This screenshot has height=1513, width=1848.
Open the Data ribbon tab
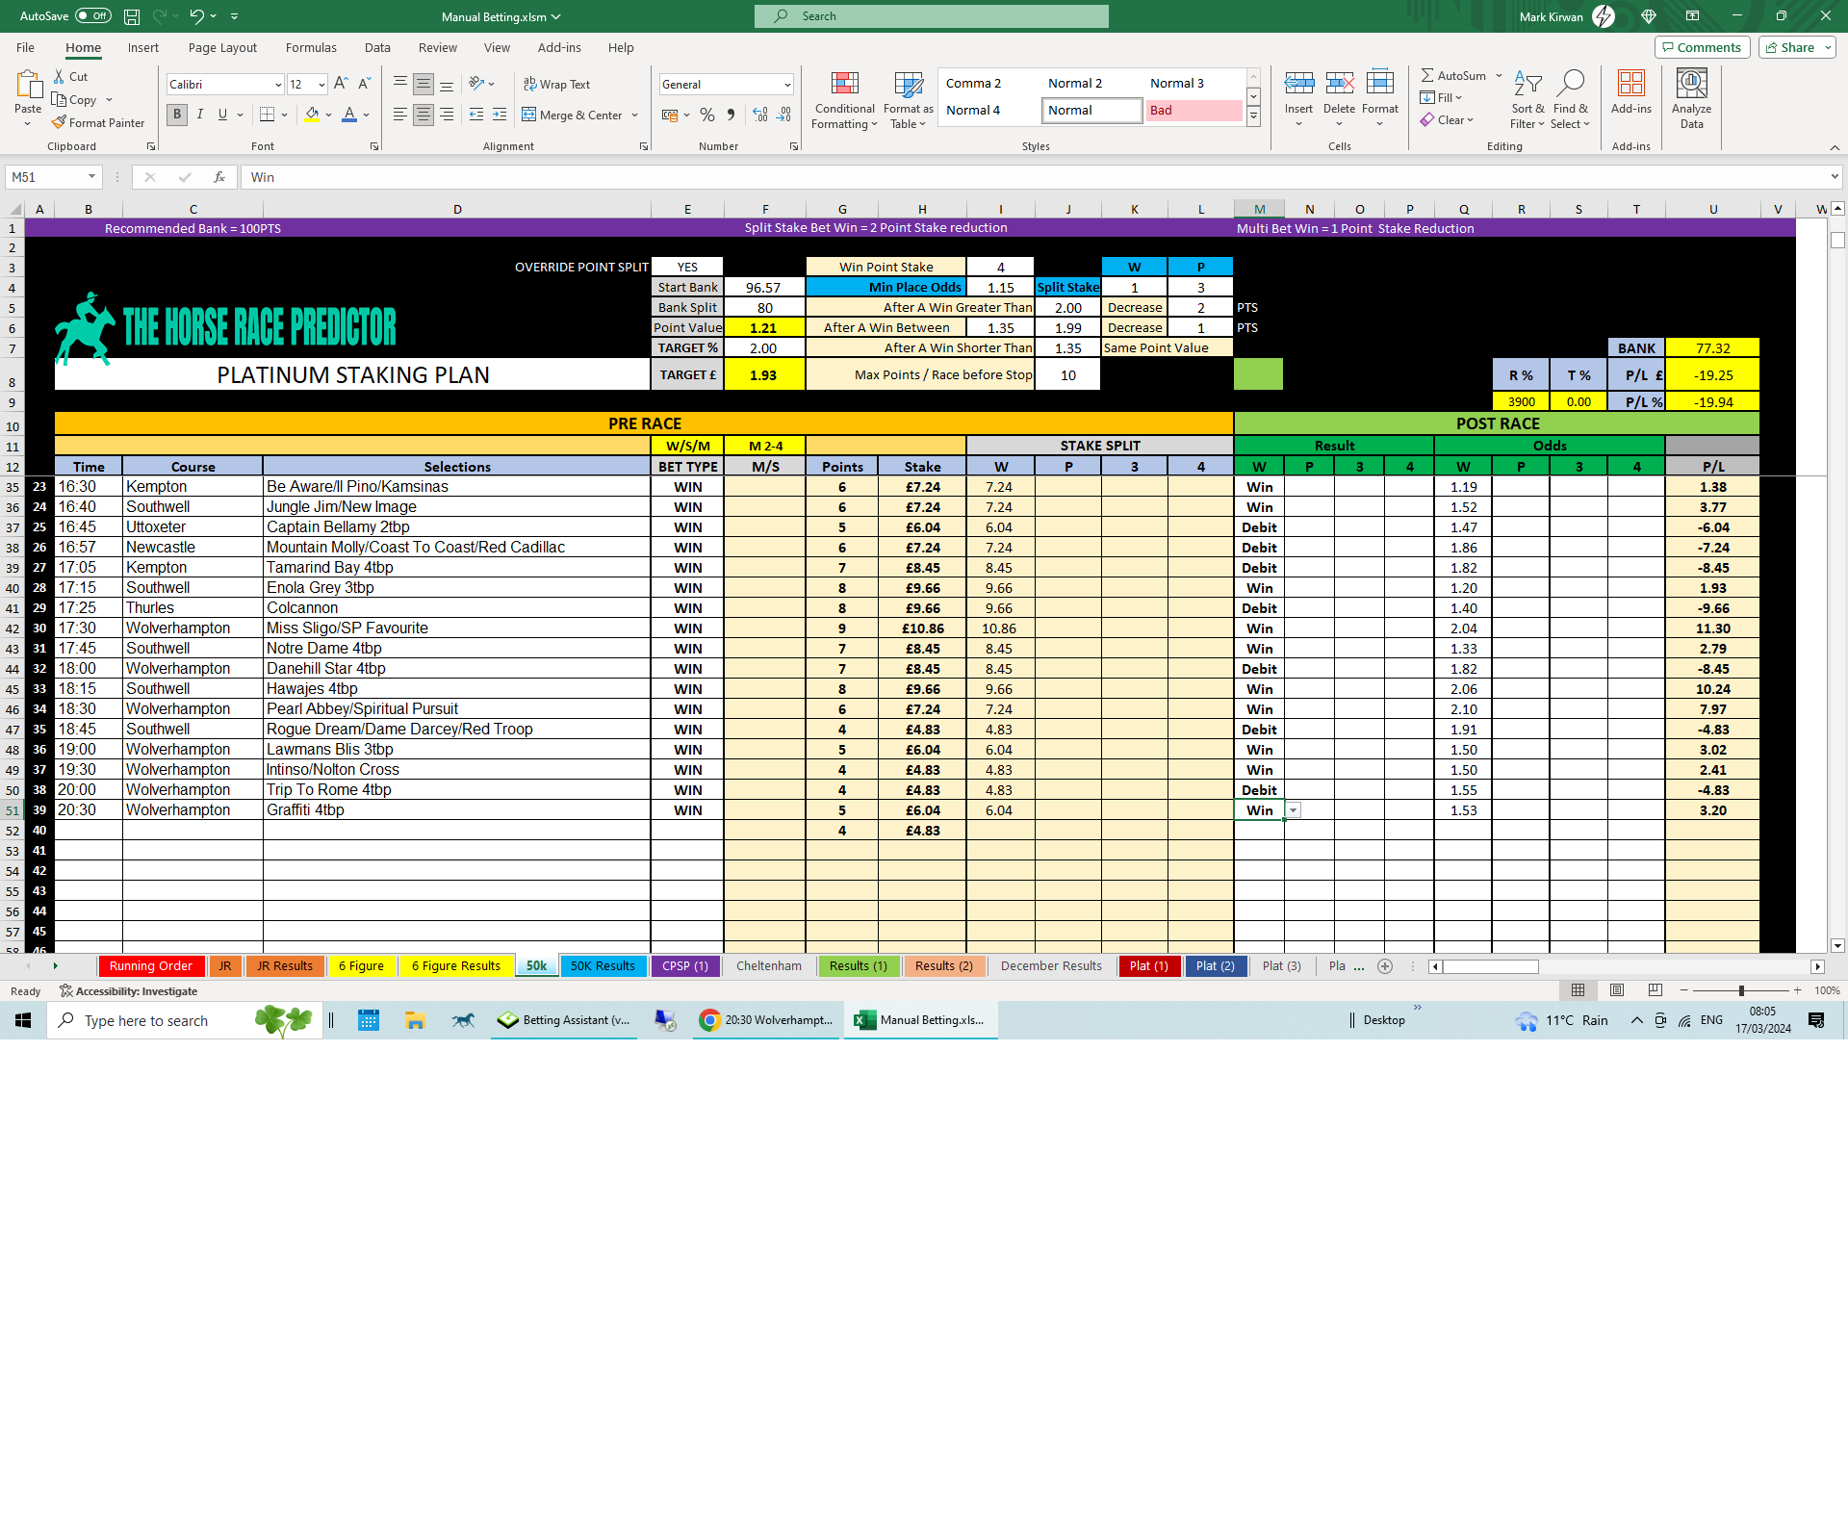pos(377,47)
